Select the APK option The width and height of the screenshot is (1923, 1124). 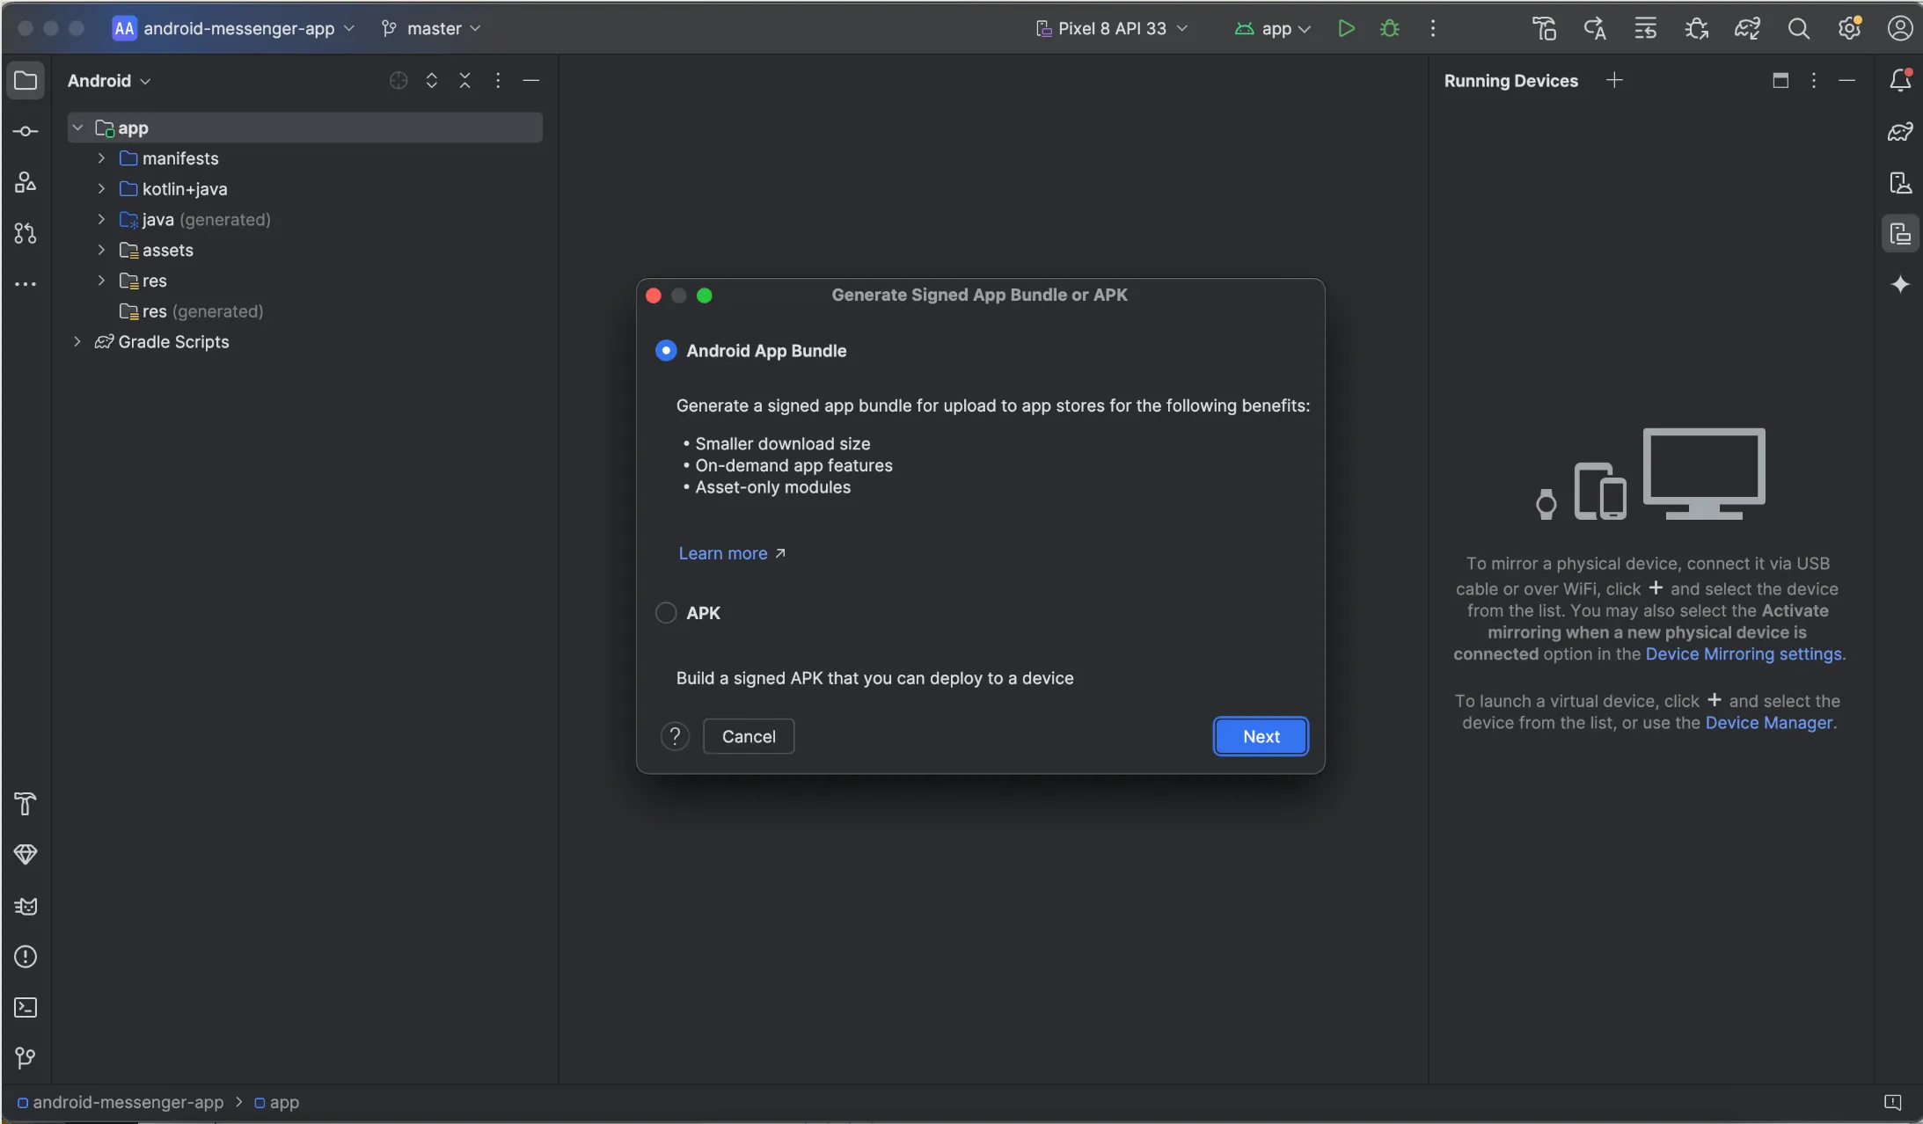tap(666, 612)
